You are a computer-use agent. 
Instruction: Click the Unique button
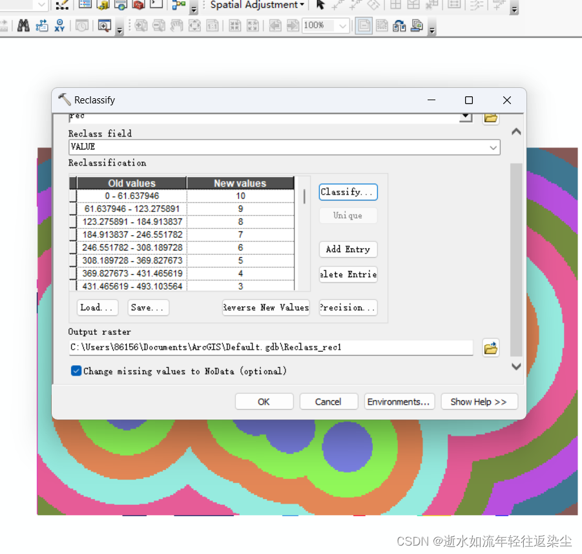coord(348,215)
